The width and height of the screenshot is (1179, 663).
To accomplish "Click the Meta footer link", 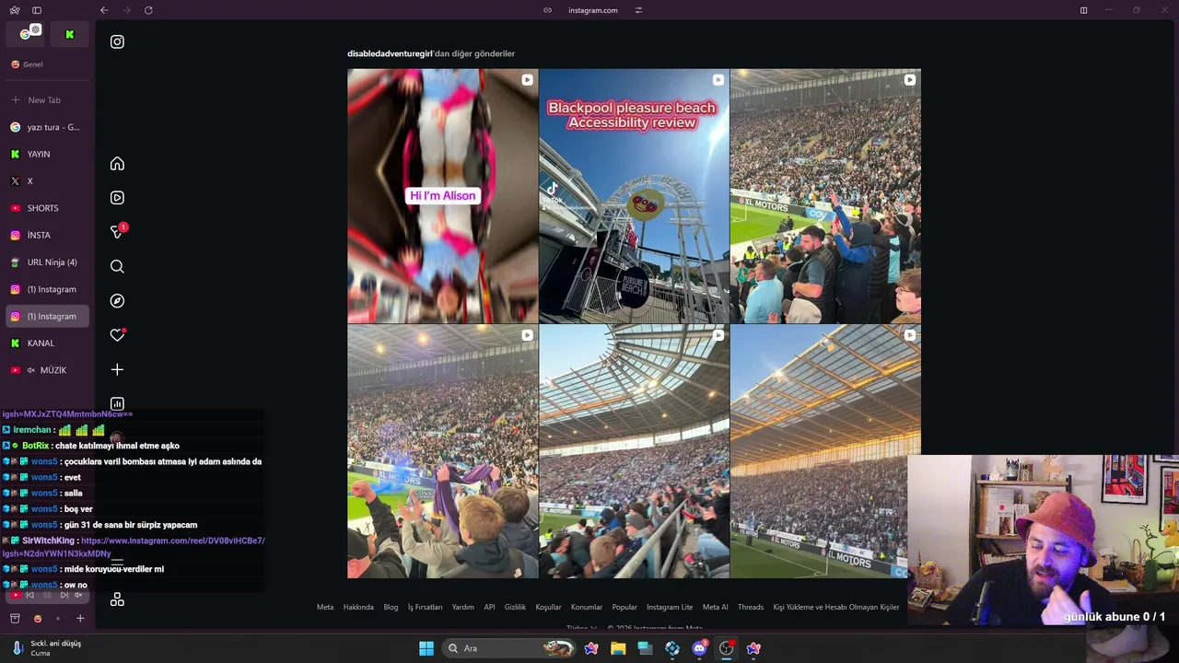I will [x=325, y=607].
